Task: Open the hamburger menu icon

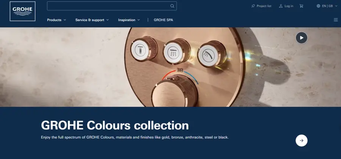Action: tap(336, 20)
